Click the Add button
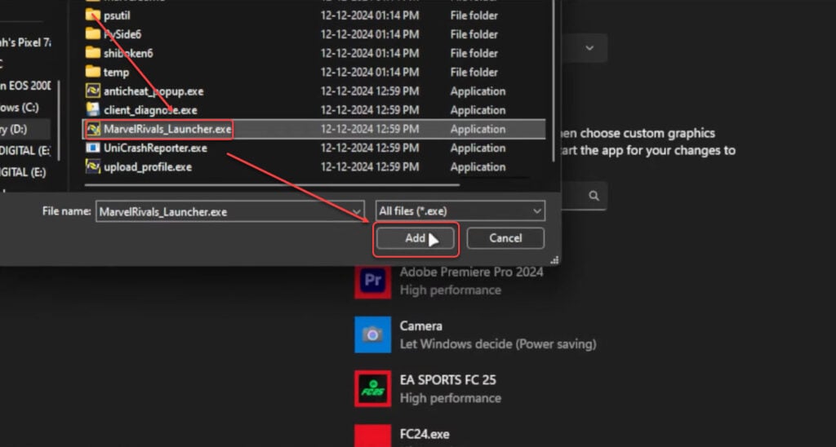The image size is (836, 447). [x=416, y=238]
